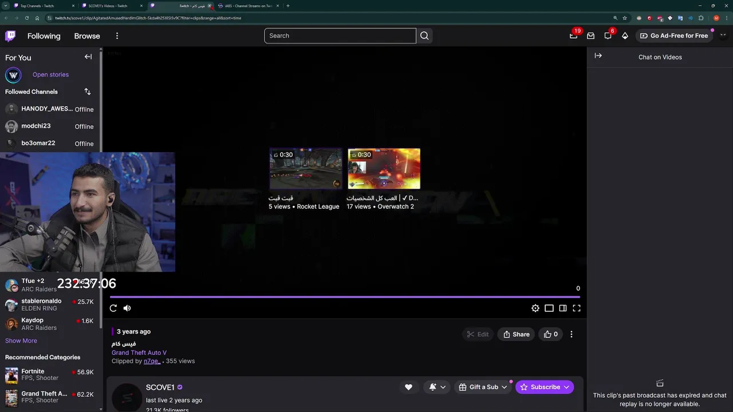733x412 pixels.
Task: Open the browser home button
Action: click(37, 18)
